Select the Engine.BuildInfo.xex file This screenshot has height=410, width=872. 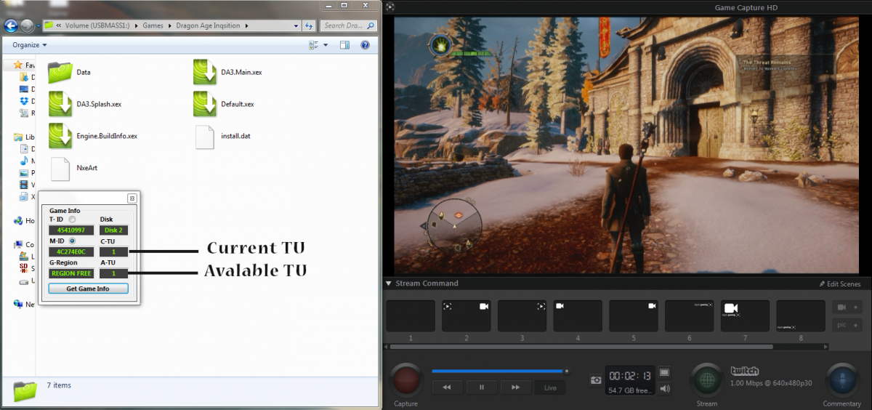(x=93, y=136)
